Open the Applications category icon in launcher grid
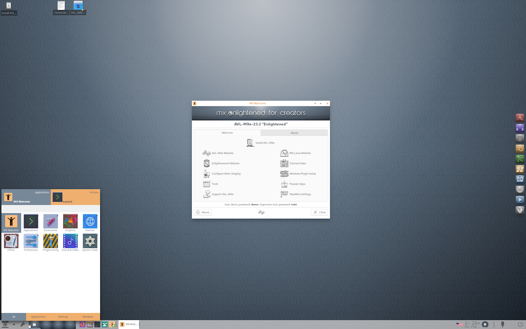This screenshot has width=526, height=329. coord(31,223)
